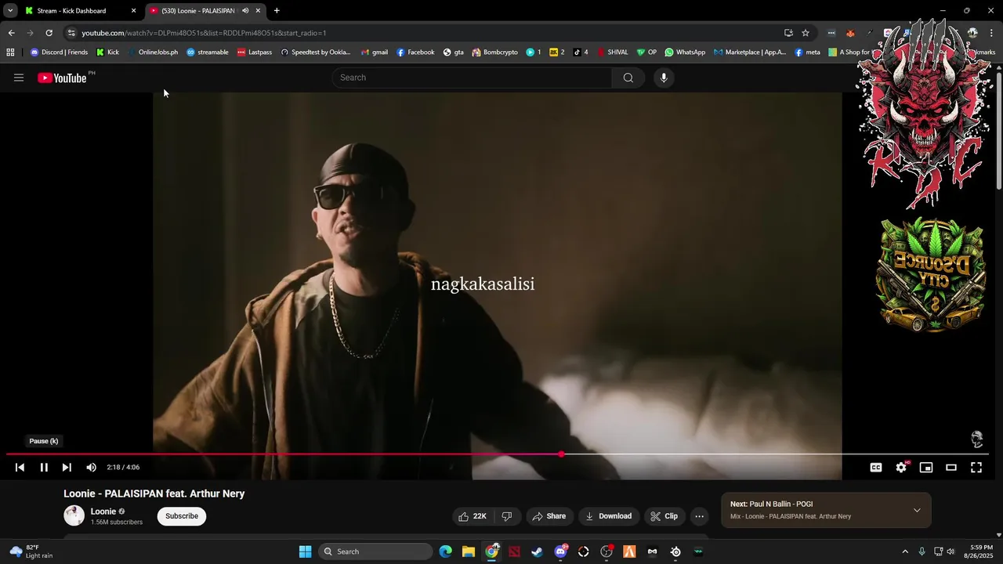Start voice search with the microphone

coord(664,78)
